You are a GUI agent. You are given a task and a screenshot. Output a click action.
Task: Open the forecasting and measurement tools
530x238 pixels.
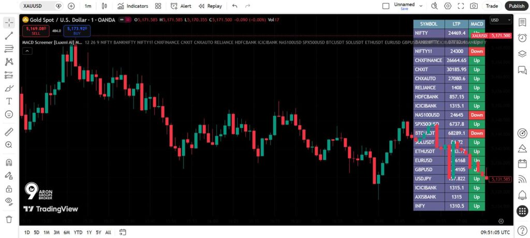click(9, 75)
